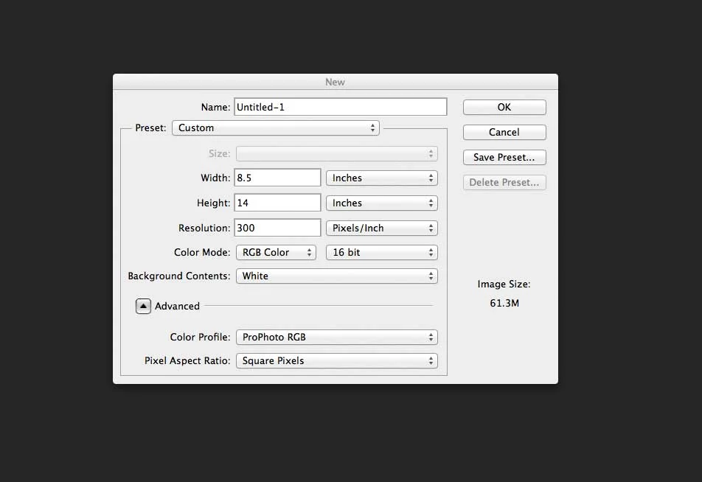
Task: Open the RGB Color mode dropdown
Action: tap(277, 252)
